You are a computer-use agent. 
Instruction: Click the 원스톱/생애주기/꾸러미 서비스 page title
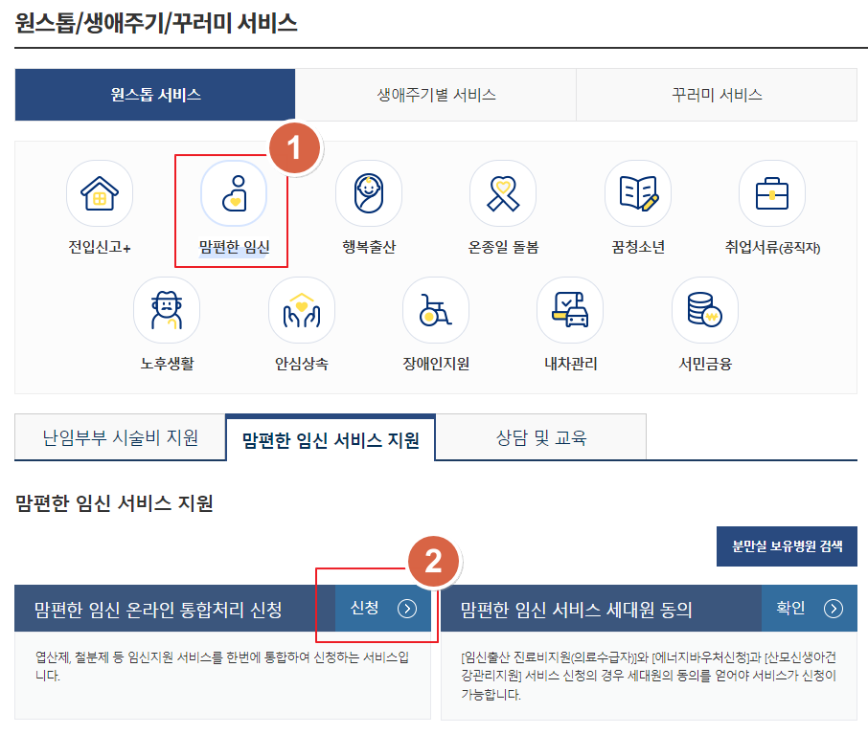[156, 23]
